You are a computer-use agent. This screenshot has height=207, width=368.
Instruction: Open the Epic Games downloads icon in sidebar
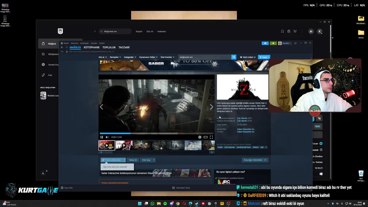(x=43, y=173)
